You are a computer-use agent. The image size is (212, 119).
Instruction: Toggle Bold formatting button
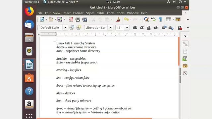click(x=135, y=27)
